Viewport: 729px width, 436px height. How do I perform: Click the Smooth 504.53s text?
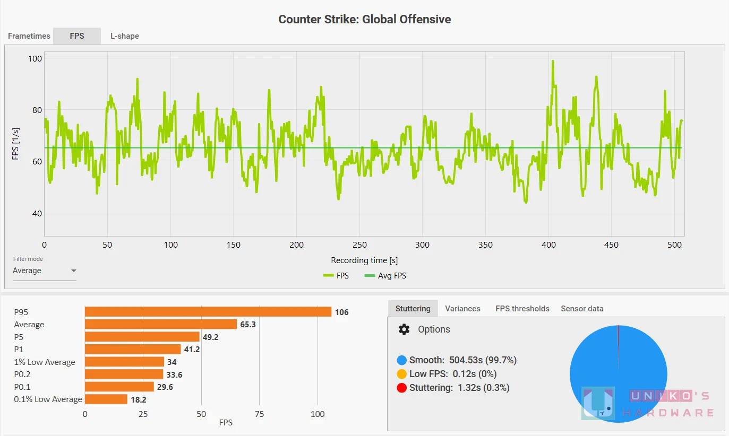pos(463,360)
